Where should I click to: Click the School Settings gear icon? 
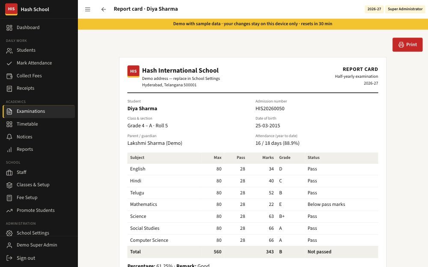click(x=9, y=233)
